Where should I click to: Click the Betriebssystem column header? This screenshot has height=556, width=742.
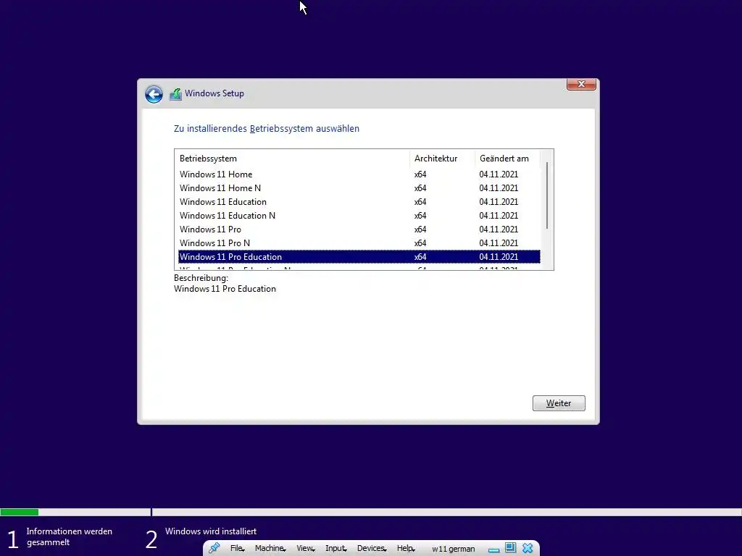[x=292, y=159]
